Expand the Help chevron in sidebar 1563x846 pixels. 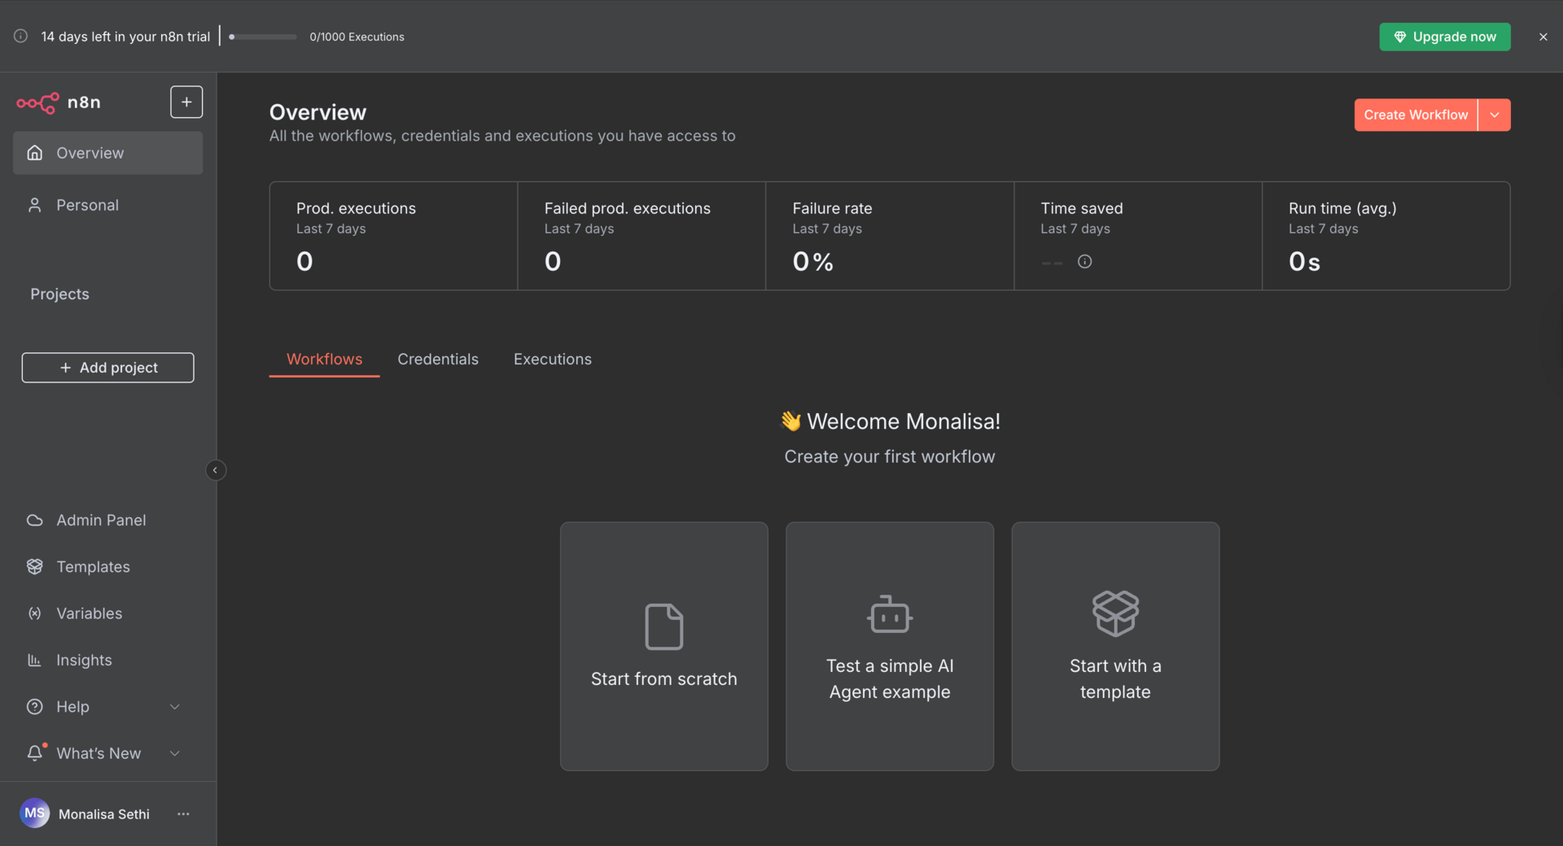pyautogui.click(x=174, y=707)
